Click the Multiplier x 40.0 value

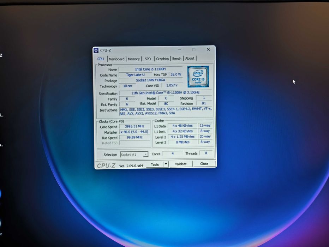click(x=134, y=132)
